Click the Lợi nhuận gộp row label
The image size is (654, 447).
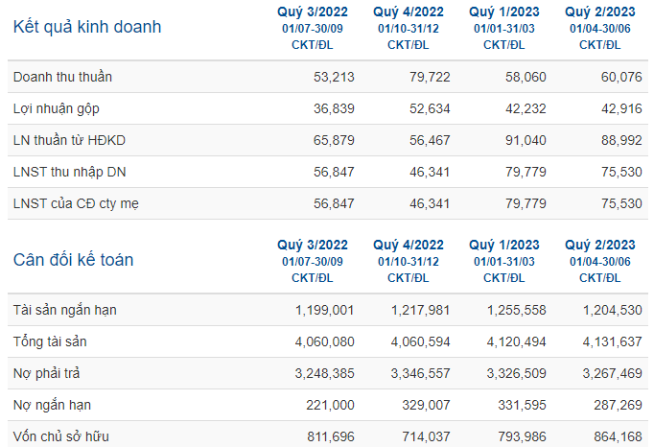[57, 108]
